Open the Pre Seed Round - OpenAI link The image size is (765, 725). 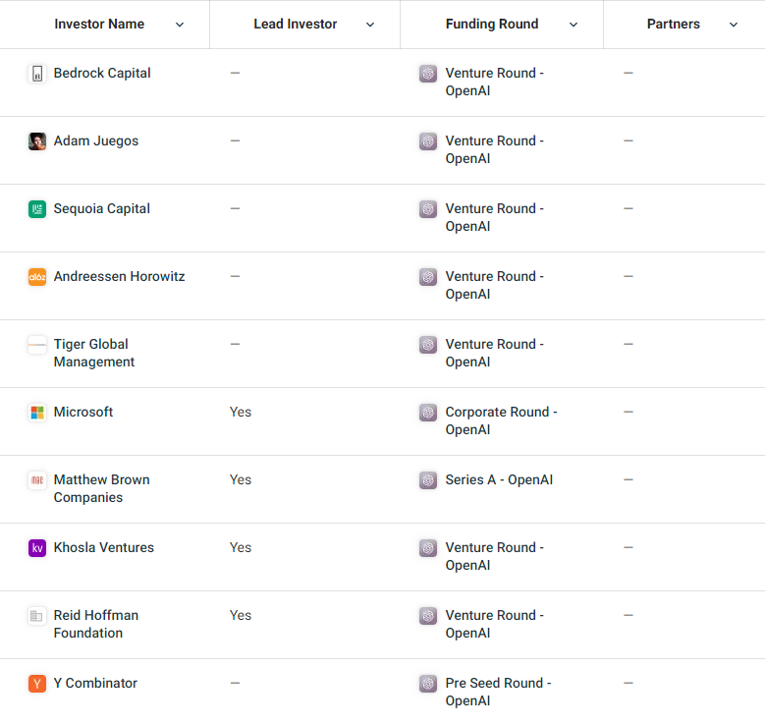[498, 692]
